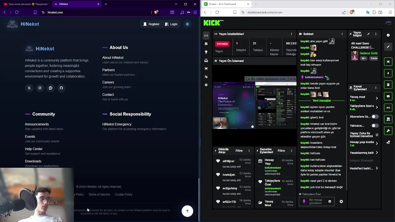The height and width of the screenshot is (222, 395).
Task: Click YAYINDA live status badge
Action: [222, 44]
